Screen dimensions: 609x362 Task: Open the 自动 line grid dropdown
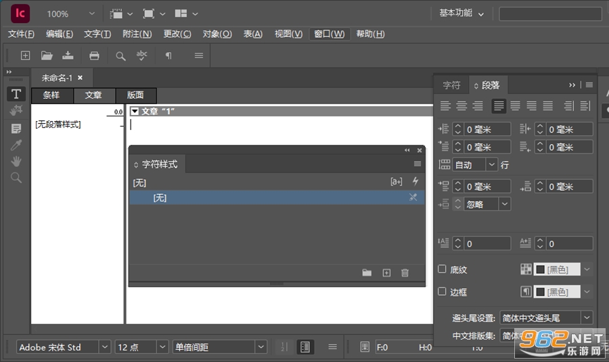tap(492, 164)
